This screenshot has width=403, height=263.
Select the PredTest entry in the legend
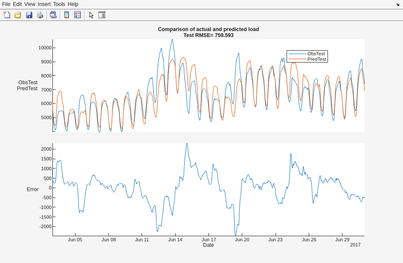coord(317,59)
